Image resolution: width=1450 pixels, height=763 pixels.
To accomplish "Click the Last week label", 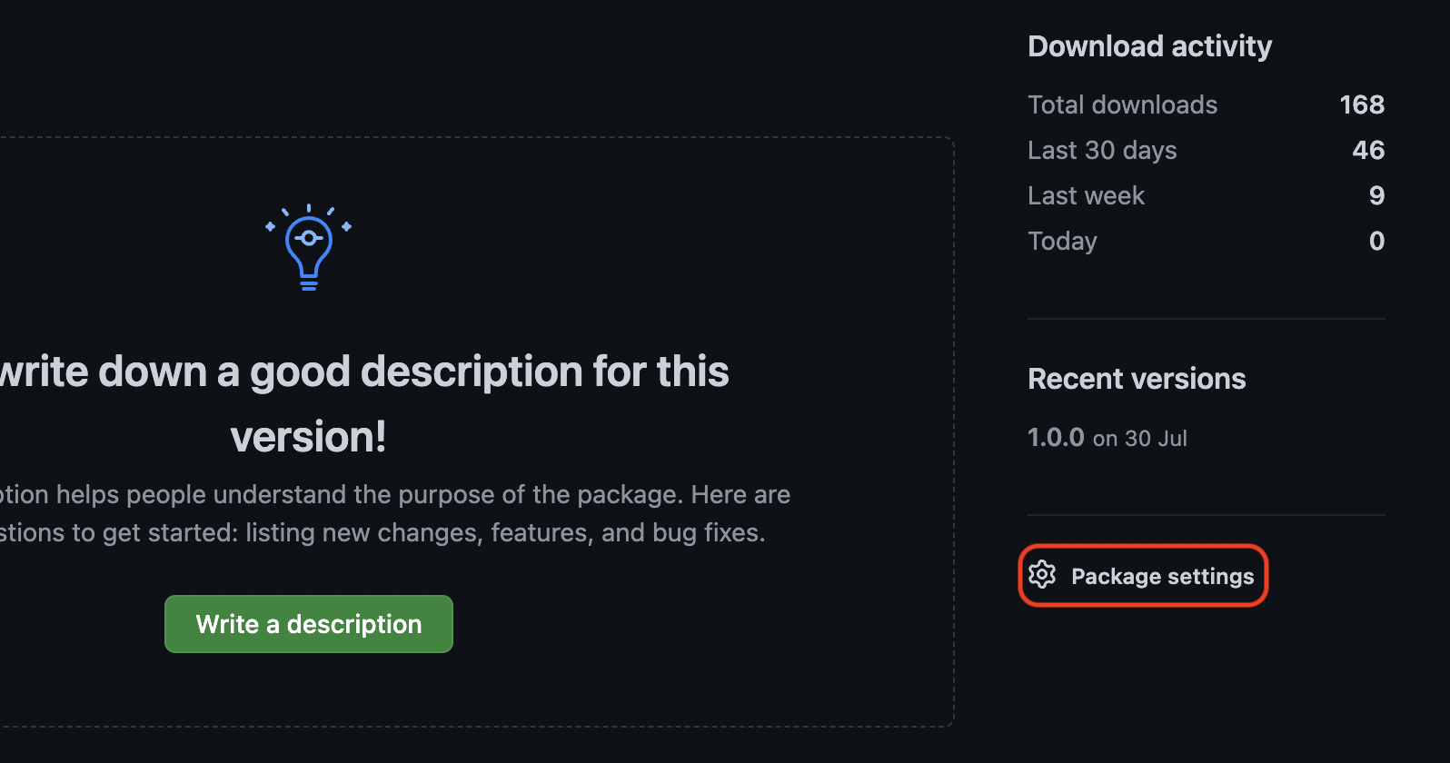I will (x=1086, y=195).
